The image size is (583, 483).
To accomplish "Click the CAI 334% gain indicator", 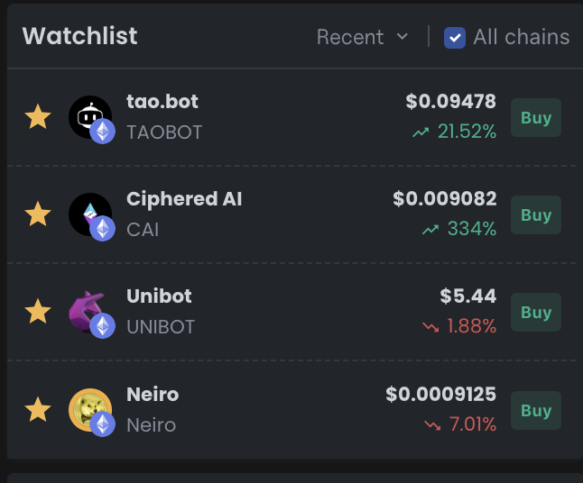I will pos(459,230).
